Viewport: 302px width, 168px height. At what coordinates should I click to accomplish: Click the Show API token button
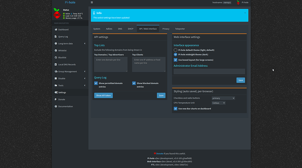click(103, 96)
